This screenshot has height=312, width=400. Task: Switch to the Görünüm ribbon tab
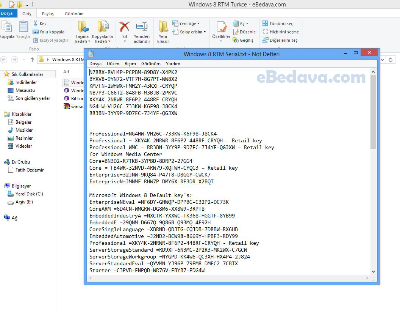(x=74, y=13)
